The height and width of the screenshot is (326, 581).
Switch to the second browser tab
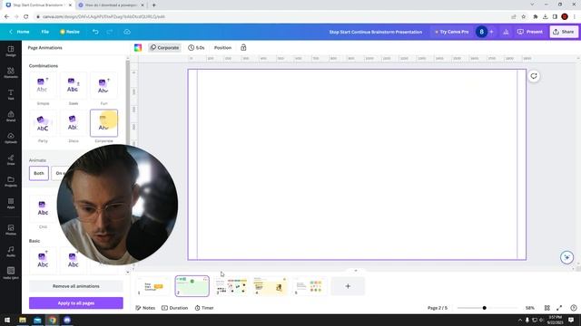click(x=111, y=5)
